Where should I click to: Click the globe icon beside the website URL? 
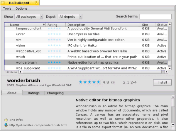pyautogui.click(x=6, y=125)
